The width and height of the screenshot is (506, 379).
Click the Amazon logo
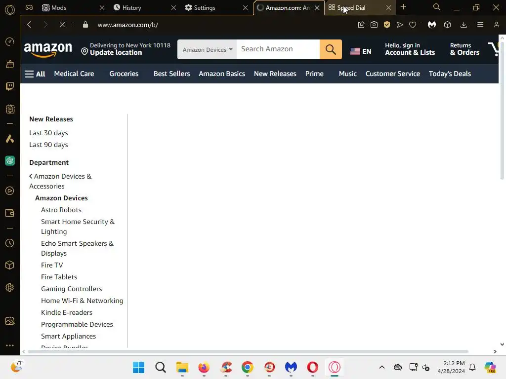pyautogui.click(x=48, y=50)
